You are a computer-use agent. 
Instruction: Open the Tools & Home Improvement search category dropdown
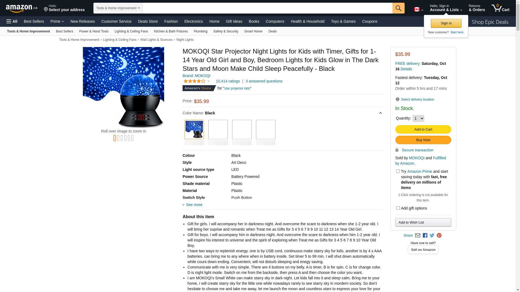(118, 8)
